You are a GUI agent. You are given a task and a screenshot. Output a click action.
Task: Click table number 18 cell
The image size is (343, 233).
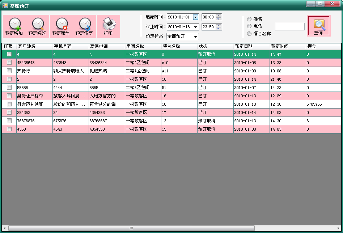point(179,104)
